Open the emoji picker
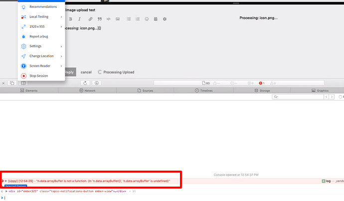344x201 pixels. coord(147,19)
